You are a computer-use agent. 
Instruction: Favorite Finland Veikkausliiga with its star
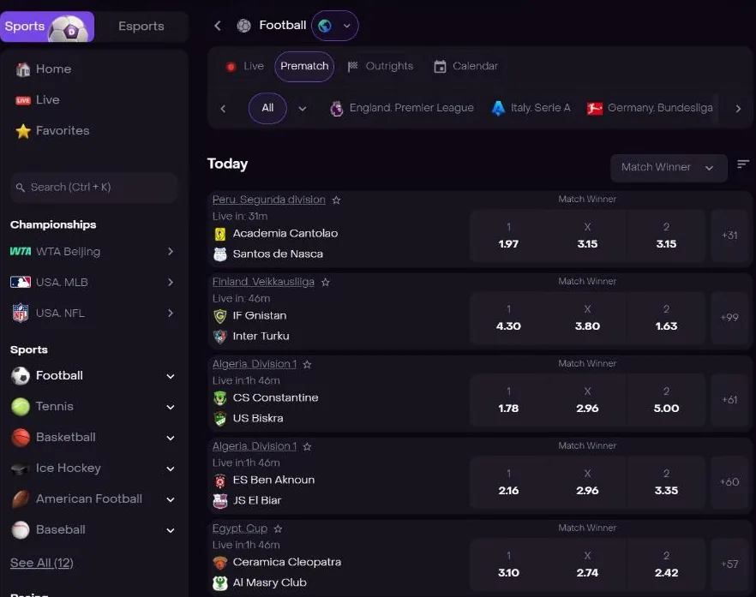tap(326, 283)
